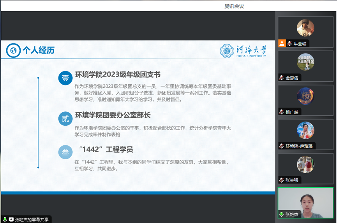
Task: Select 牛业诚's profile avatar
Action: [305, 28]
